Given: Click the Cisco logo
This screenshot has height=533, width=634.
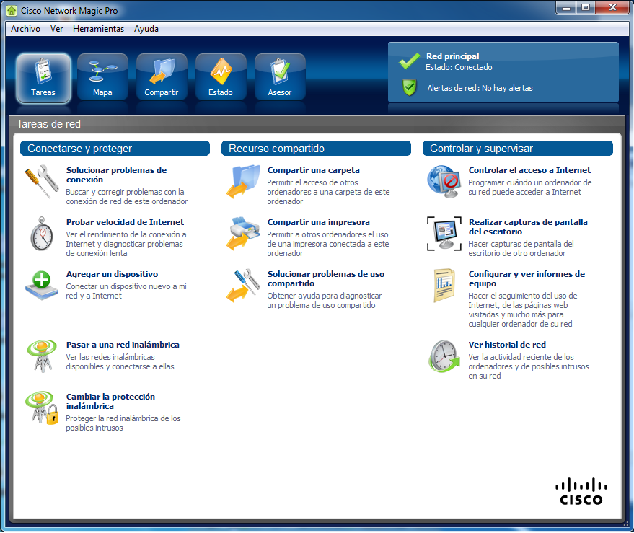Looking at the screenshot, I should [581, 491].
